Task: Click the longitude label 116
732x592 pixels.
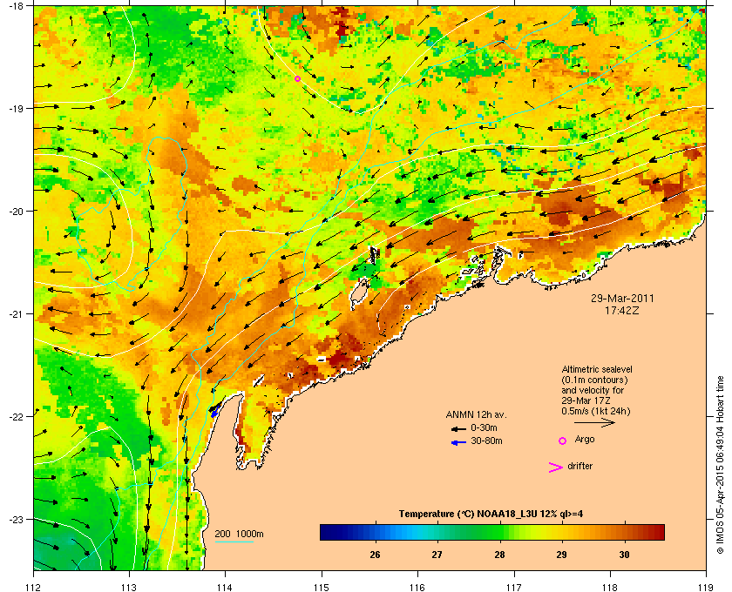Action: [x=417, y=588]
